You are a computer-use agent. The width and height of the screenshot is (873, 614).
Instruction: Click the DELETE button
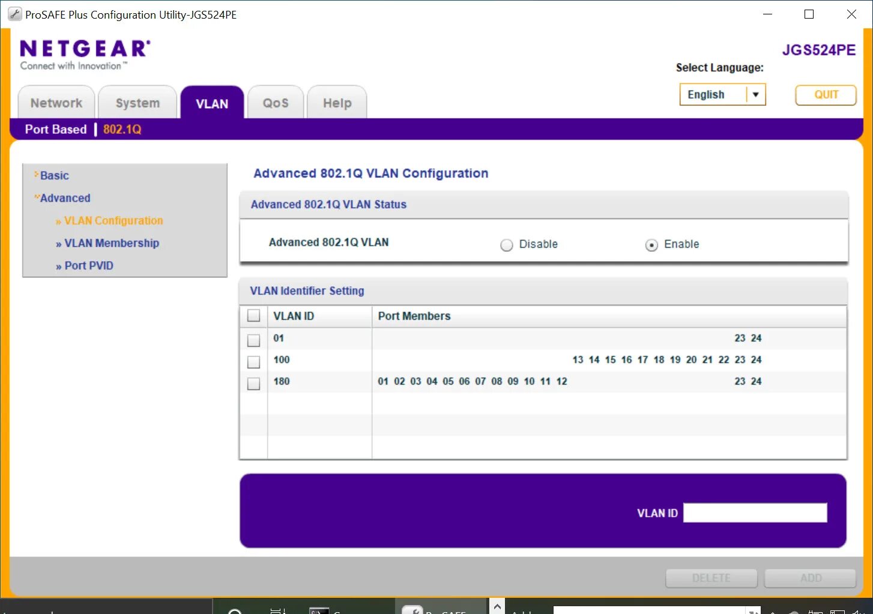(x=711, y=578)
